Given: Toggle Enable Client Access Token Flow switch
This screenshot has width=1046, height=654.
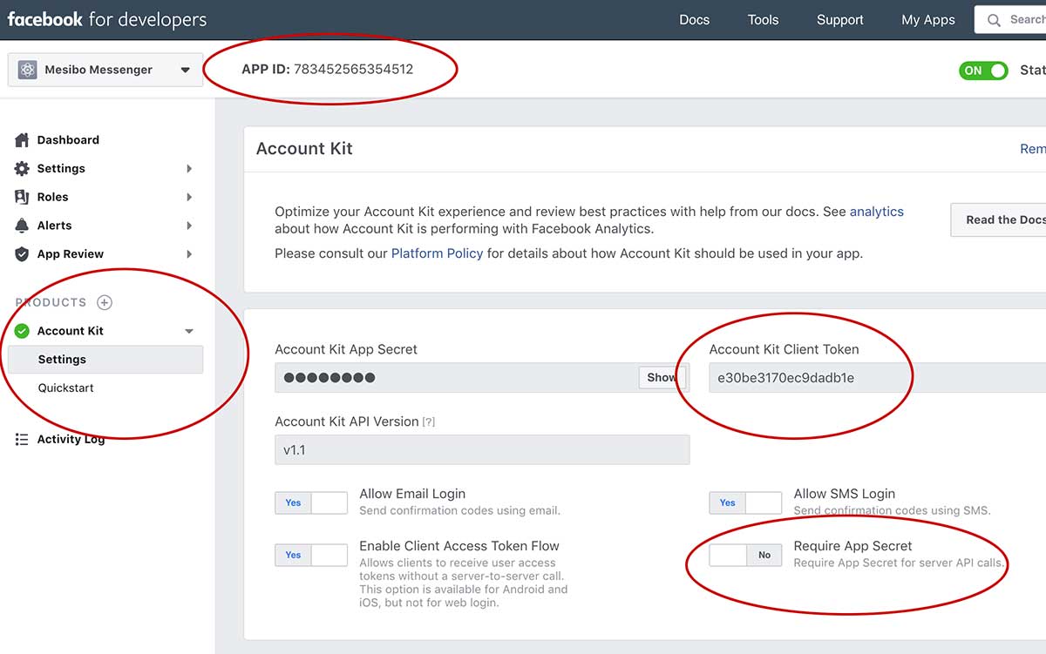Looking at the screenshot, I should point(311,555).
